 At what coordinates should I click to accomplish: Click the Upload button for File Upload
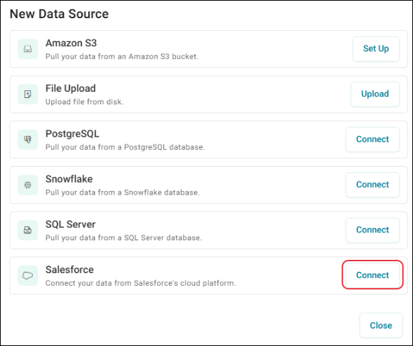(x=375, y=94)
